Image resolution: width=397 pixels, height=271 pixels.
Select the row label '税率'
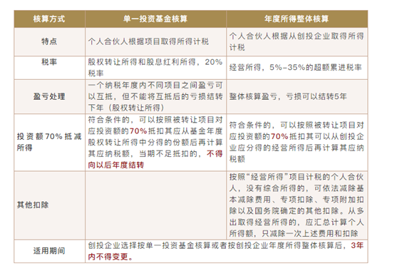coord(49,62)
